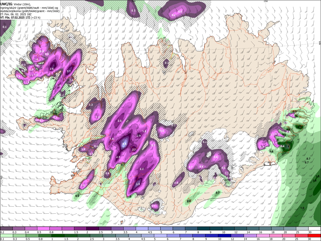
Task: Select the '1.4' value label
Action: pos(36,59)
